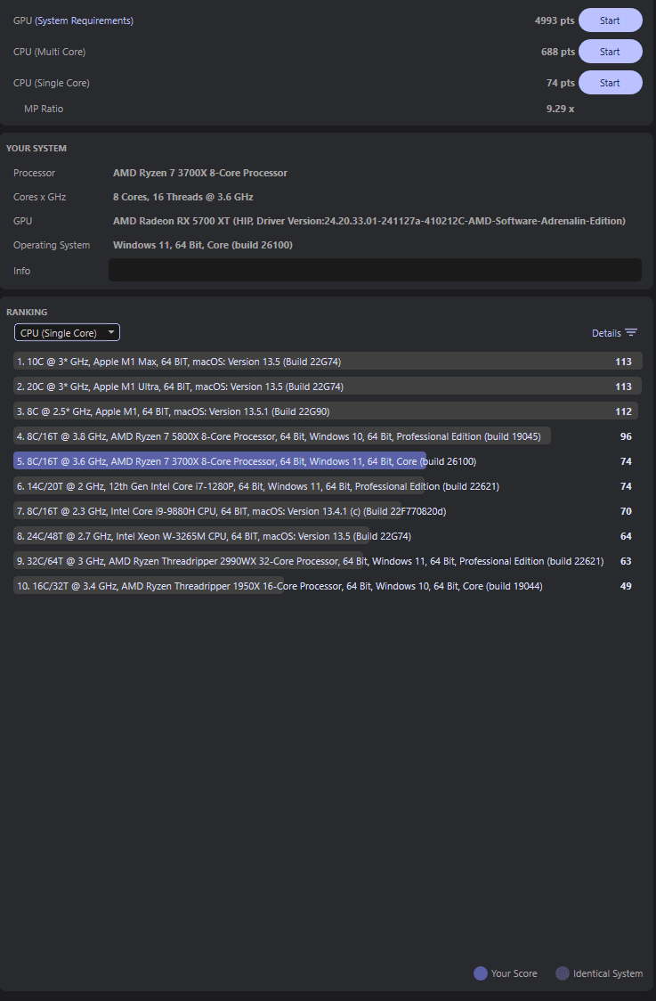Select the Intel Core i7-1280P ranking entry
This screenshot has width=656, height=1001.
pos(328,486)
